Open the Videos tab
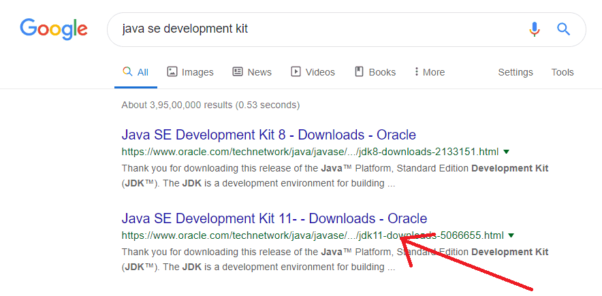The image size is (602, 296). click(x=313, y=72)
